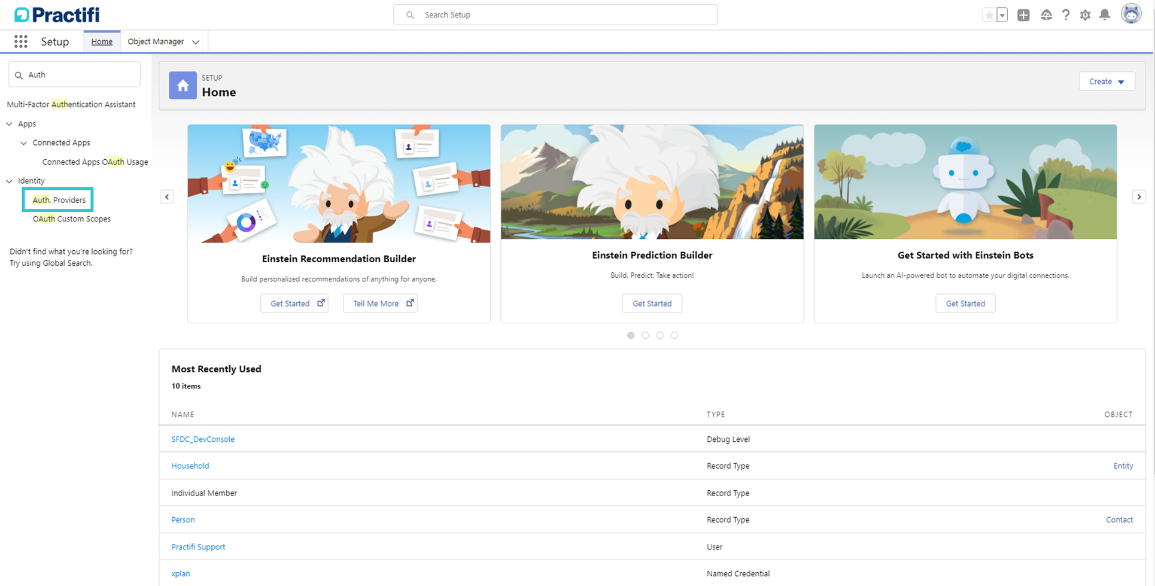This screenshot has width=1155, height=586.
Task: Open the Help question mark icon
Action: click(x=1066, y=15)
